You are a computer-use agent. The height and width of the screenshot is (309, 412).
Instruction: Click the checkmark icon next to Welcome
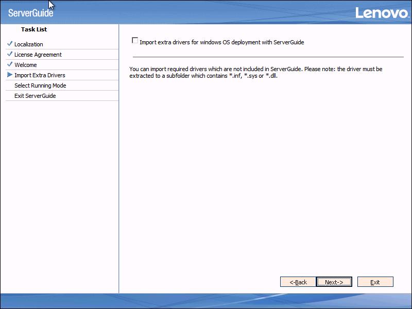[x=10, y=64]
